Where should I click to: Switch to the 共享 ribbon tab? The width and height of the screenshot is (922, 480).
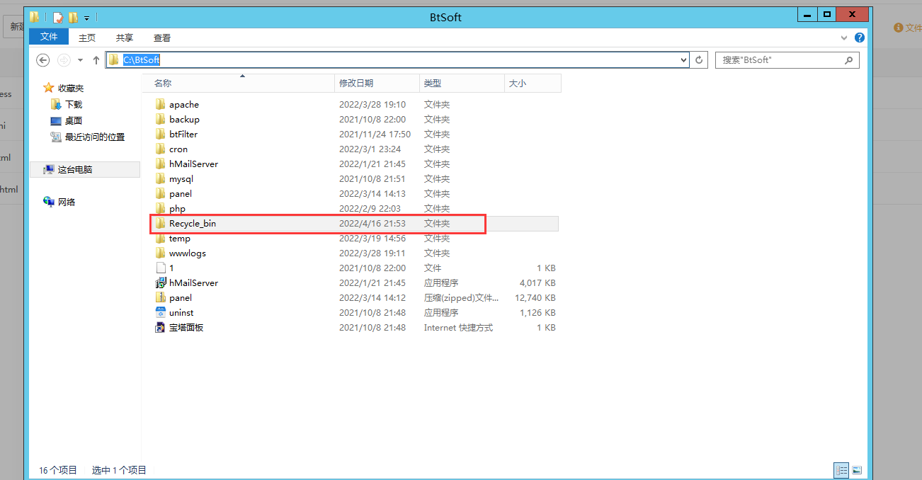[x=125, y=38]
